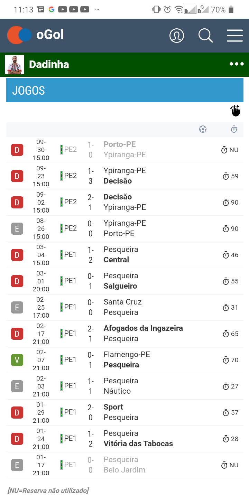Tap the green V victory badge
This screenshot has width=249, height=496.
pyautogui.click(x=17, y=360)
